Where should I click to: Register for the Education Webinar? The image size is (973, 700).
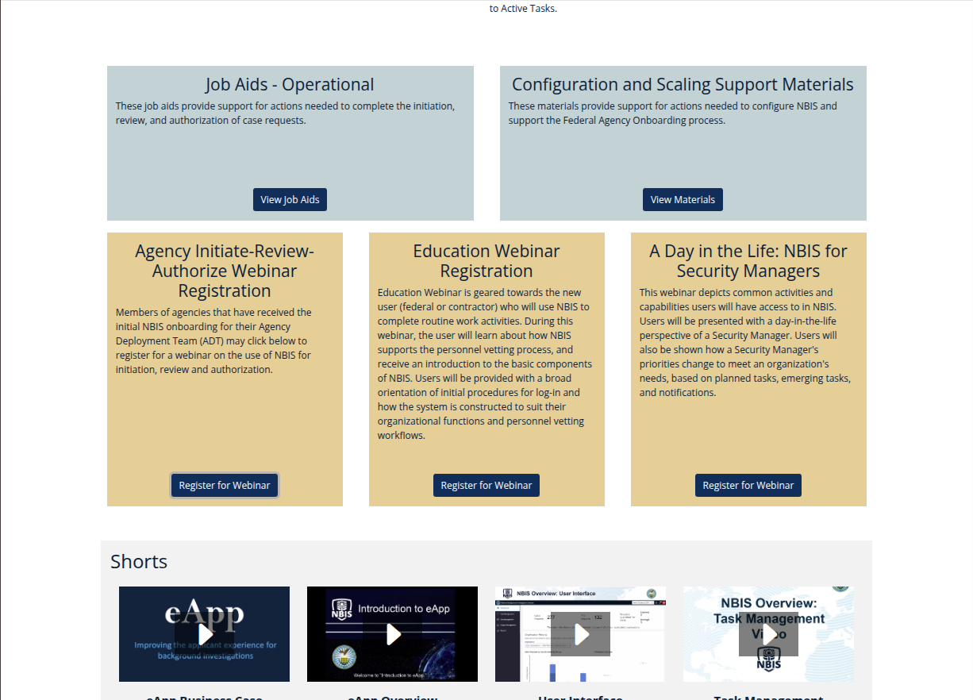tap(486, 485)
